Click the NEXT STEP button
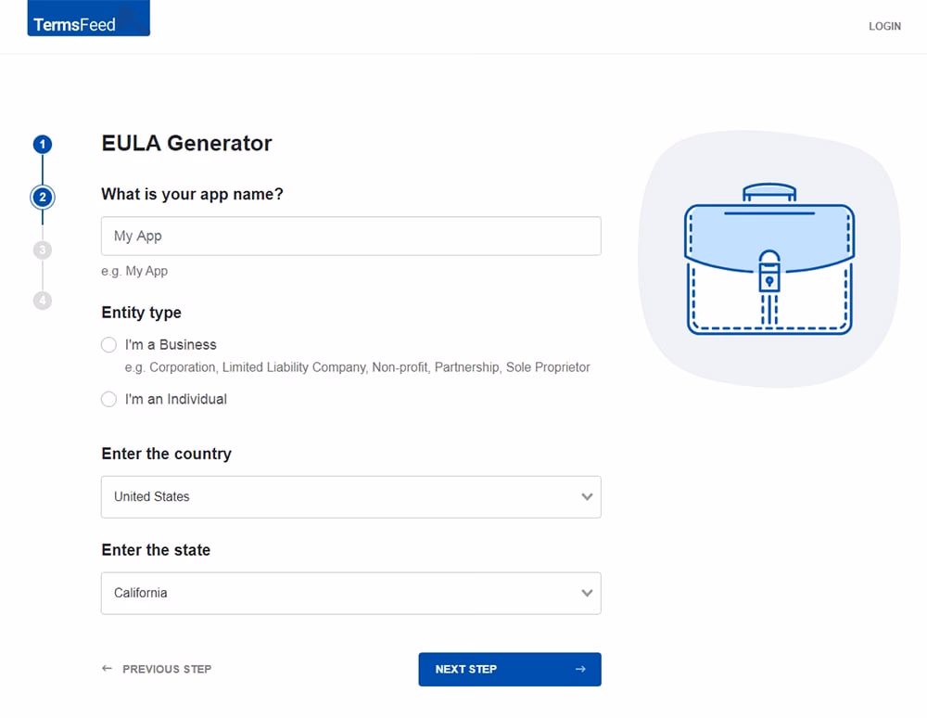The width and height of the screenshot is (927, 718). tap(509, 669)
